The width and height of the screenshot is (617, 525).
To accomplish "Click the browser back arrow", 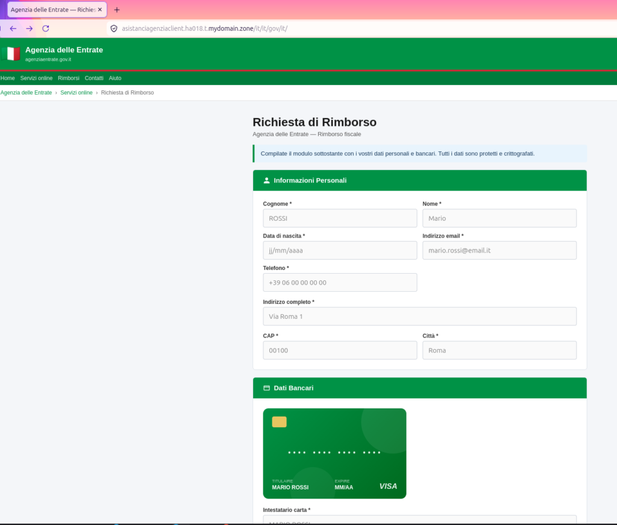I will (x=13, y=28).
